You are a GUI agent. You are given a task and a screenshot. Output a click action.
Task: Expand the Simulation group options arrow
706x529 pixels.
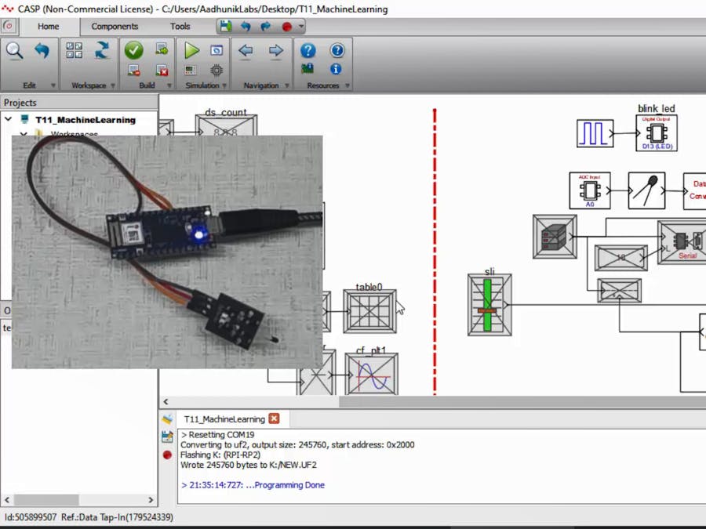pos(226,85)
